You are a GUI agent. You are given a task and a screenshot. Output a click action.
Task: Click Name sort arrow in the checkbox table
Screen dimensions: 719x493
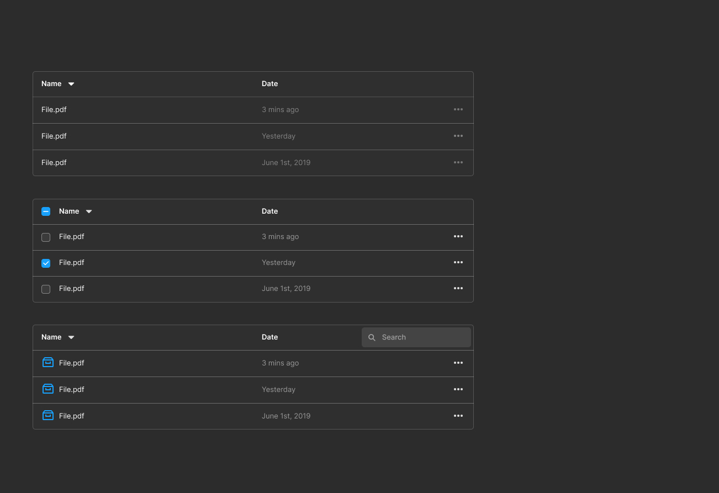point(89,211)
